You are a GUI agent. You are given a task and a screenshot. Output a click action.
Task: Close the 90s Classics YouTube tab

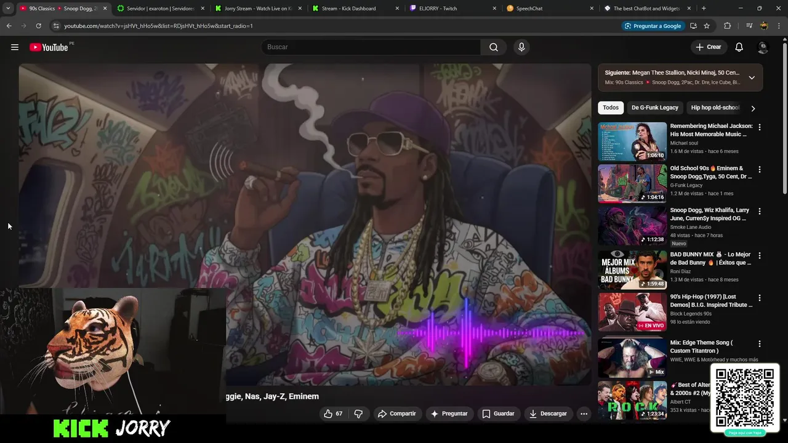(105, 9)
